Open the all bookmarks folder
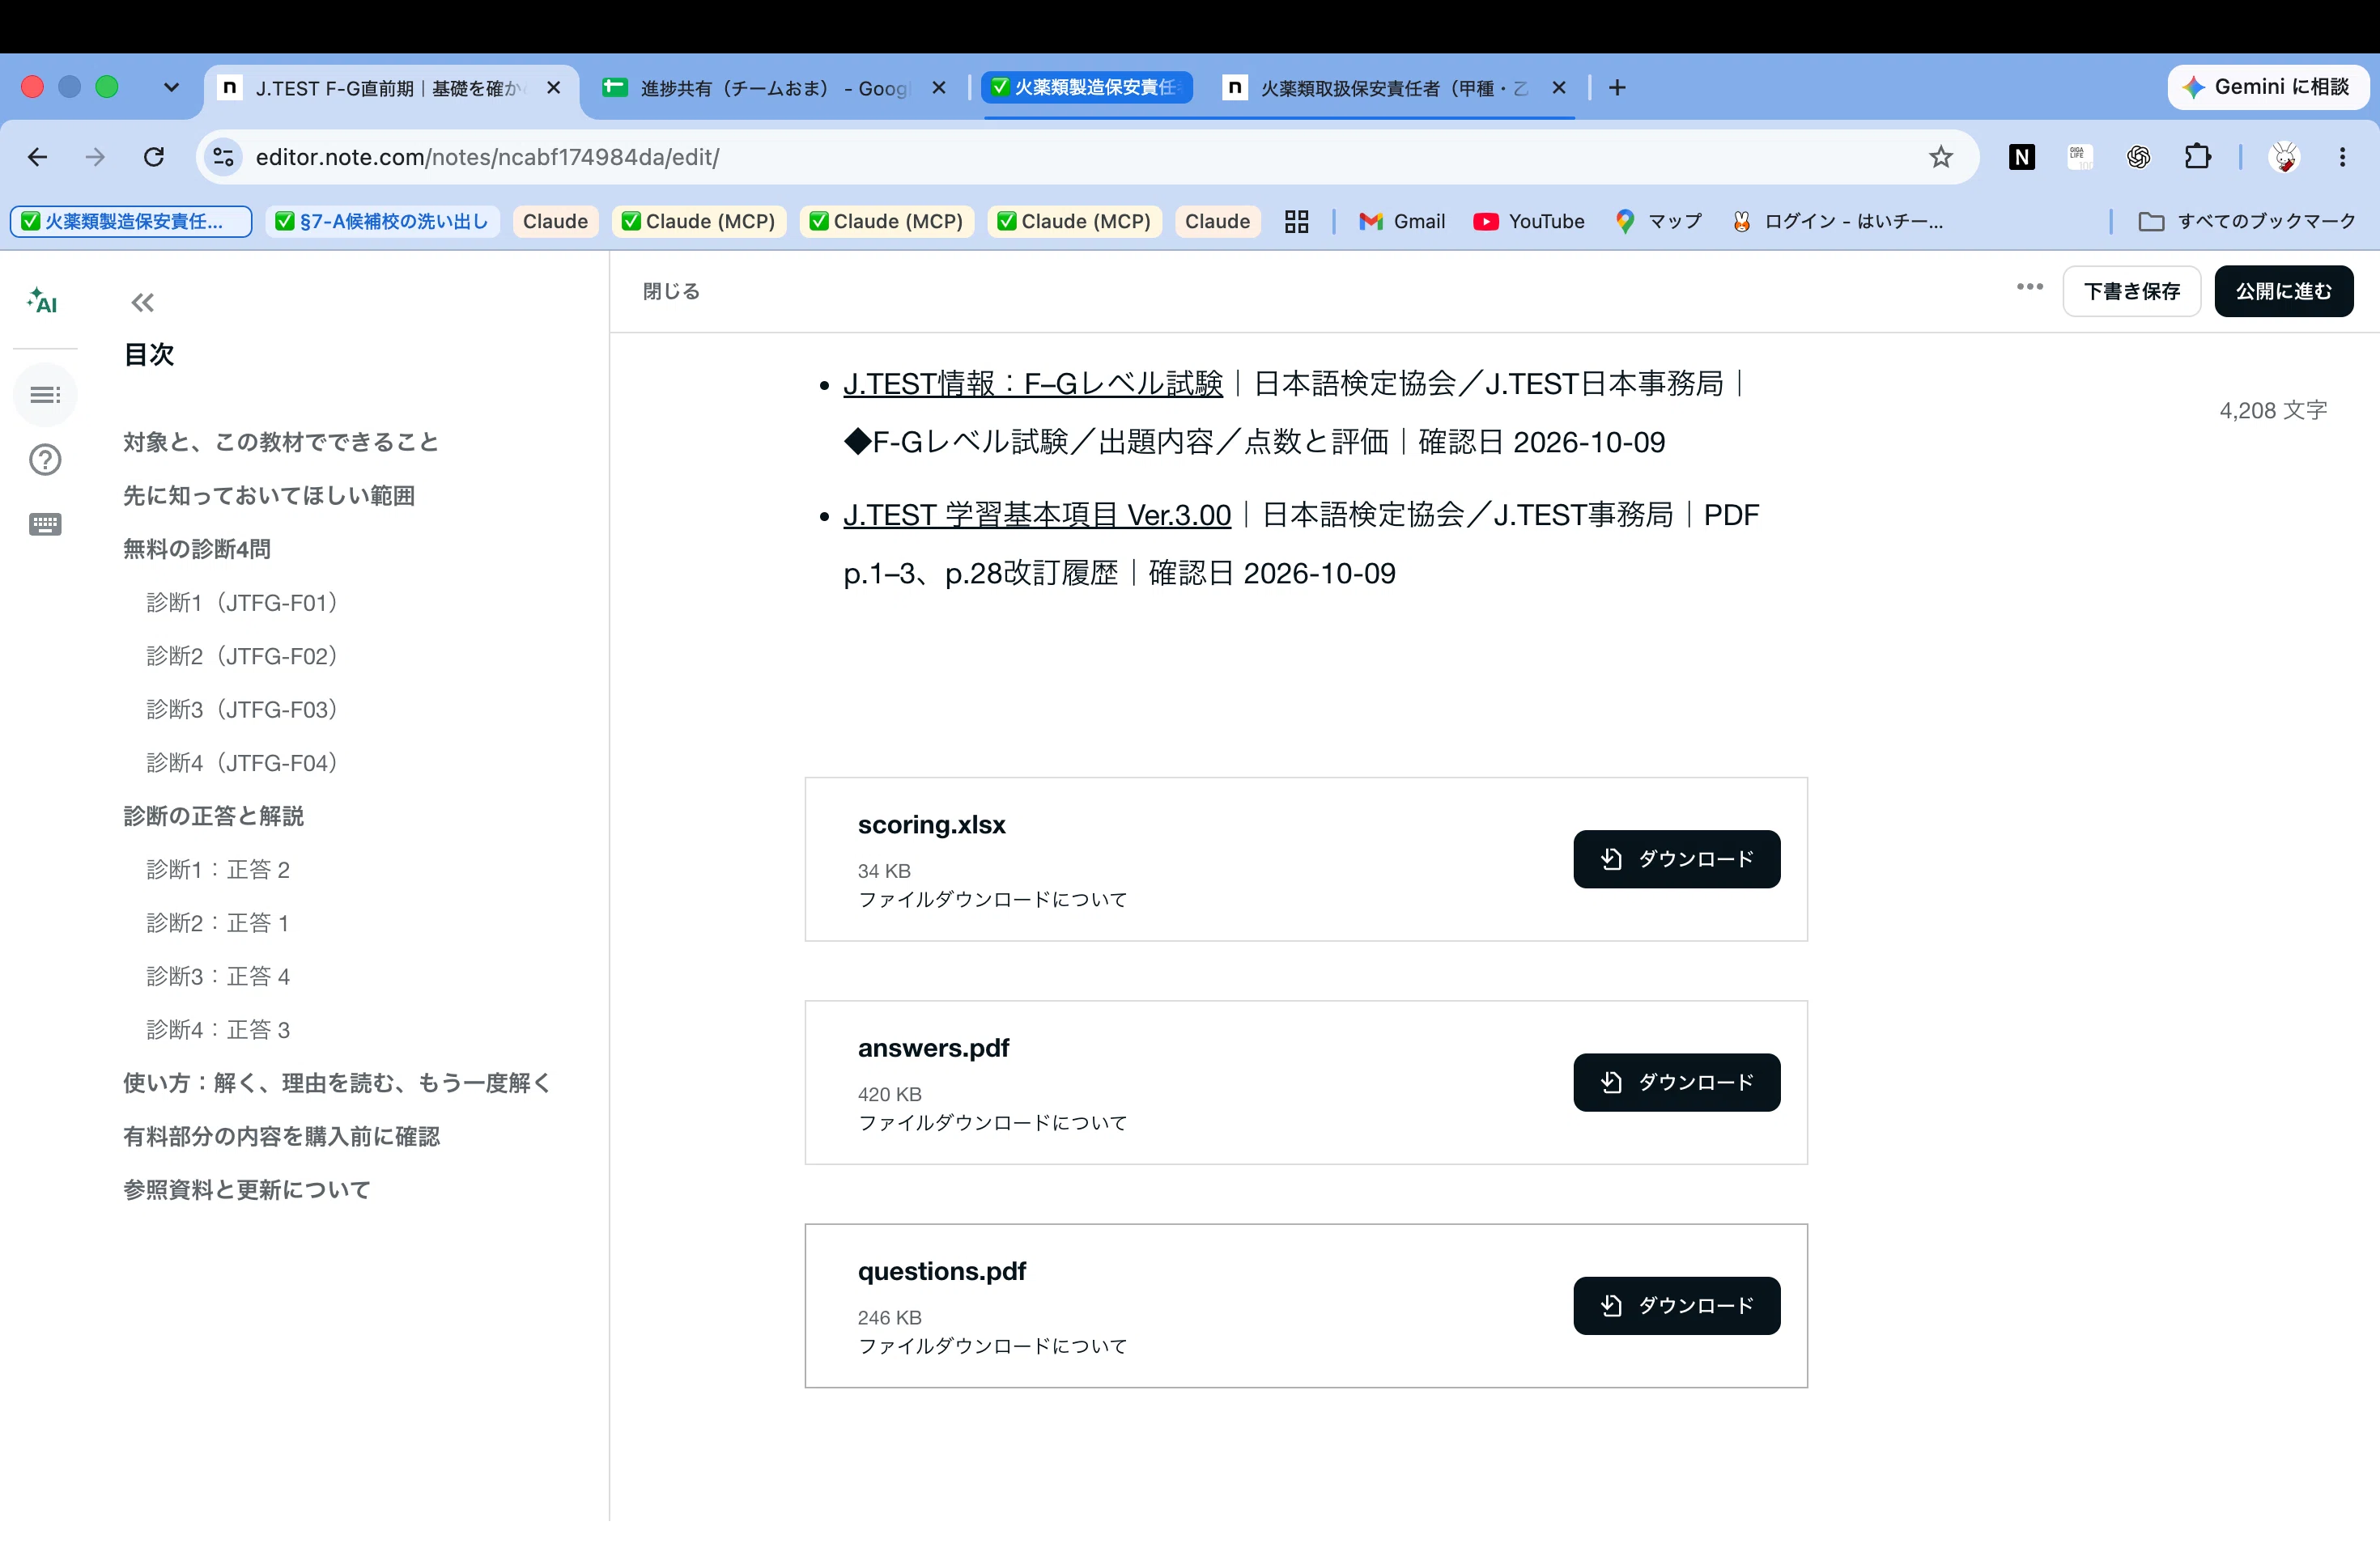The image size is (2380, 1547). coord(2247,222)
